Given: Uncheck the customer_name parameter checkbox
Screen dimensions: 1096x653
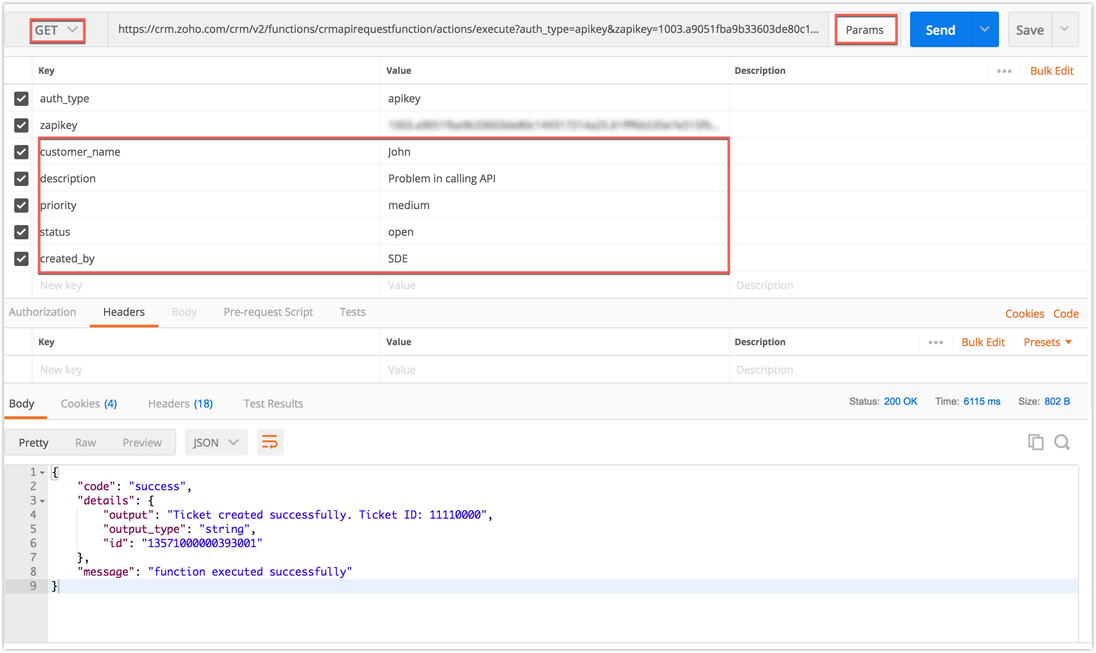Looking at the screenshot, I should 21,152.
